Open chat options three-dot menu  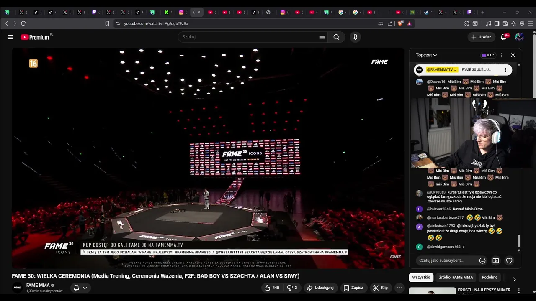point(502,55)
